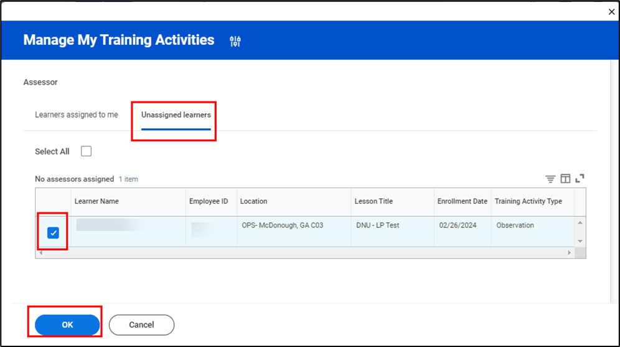Click the Cancel button
Image resolution: width=620 pixels, height=347 pixels.
click(x=141, y=325)
